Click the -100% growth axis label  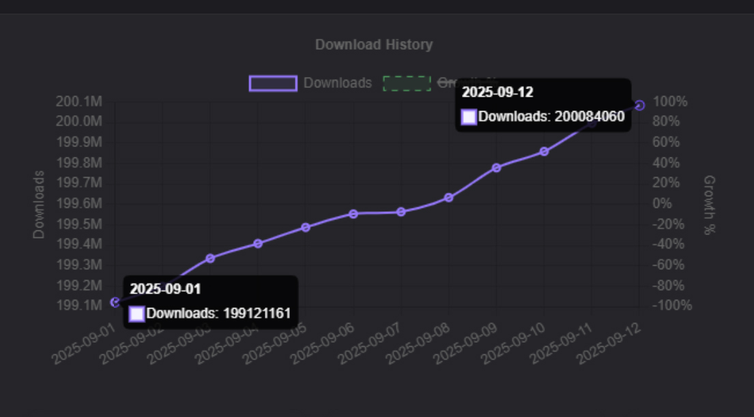click(x=671, y=305)
